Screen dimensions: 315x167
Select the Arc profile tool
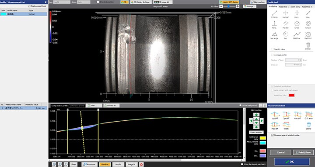click(285, 35)
